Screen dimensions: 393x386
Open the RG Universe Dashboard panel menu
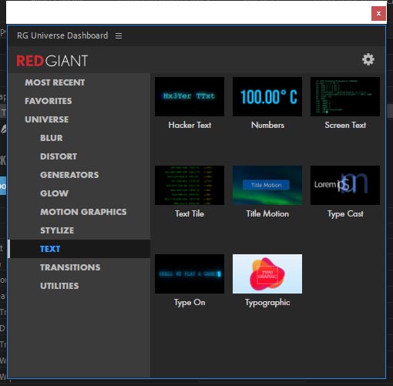pos(119,35)
